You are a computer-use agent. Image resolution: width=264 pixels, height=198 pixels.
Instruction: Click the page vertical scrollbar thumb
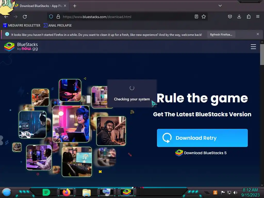[262, 54]
